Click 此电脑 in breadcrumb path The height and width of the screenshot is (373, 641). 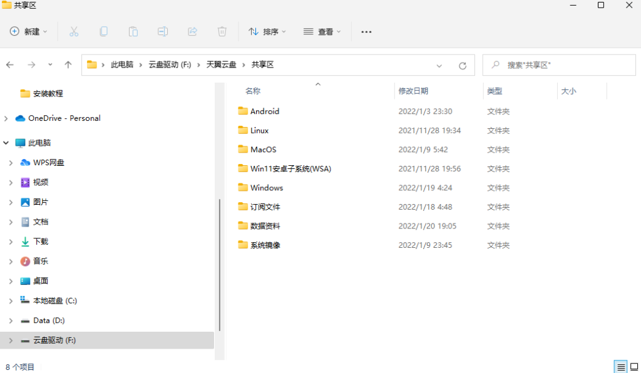point(122,64)
